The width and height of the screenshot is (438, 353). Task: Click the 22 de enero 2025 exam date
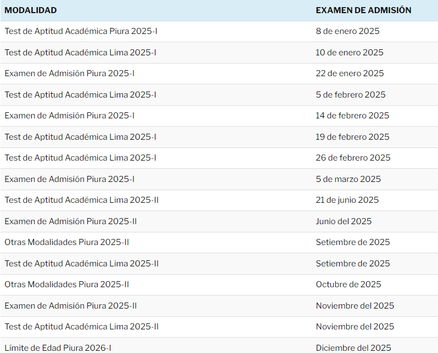pos(350,73)
